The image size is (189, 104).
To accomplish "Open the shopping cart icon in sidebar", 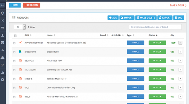I will pos(3,28).
